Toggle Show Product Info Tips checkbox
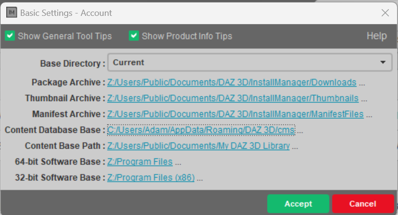 [134, 36]
